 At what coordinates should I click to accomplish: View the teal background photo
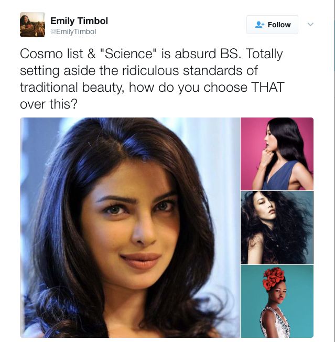(x=277, y=302)
